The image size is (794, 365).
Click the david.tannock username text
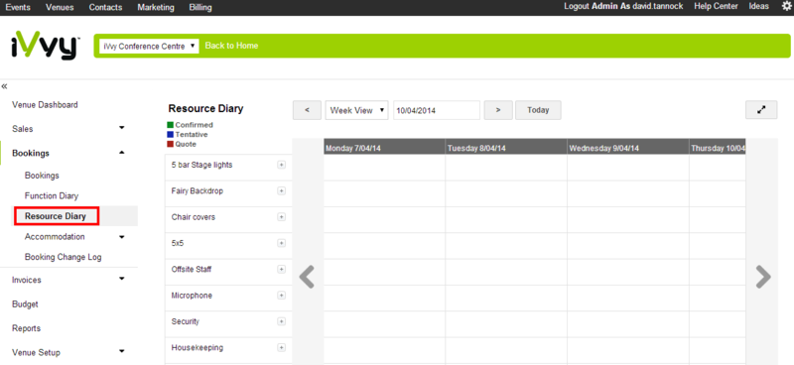[x=658, y=6]
